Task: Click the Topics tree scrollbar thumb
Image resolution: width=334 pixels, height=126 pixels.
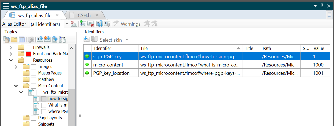Action: pyautogui.click(x=72, y=107)
